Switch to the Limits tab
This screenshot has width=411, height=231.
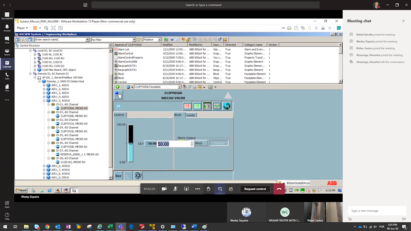pos(191,115)
